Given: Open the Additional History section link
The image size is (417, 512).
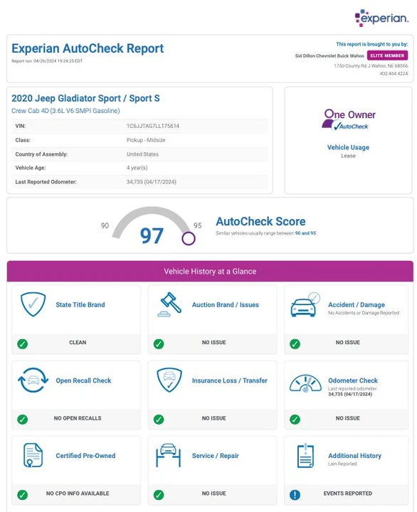Looking at the screenshot, I should [x=354, y=456].
